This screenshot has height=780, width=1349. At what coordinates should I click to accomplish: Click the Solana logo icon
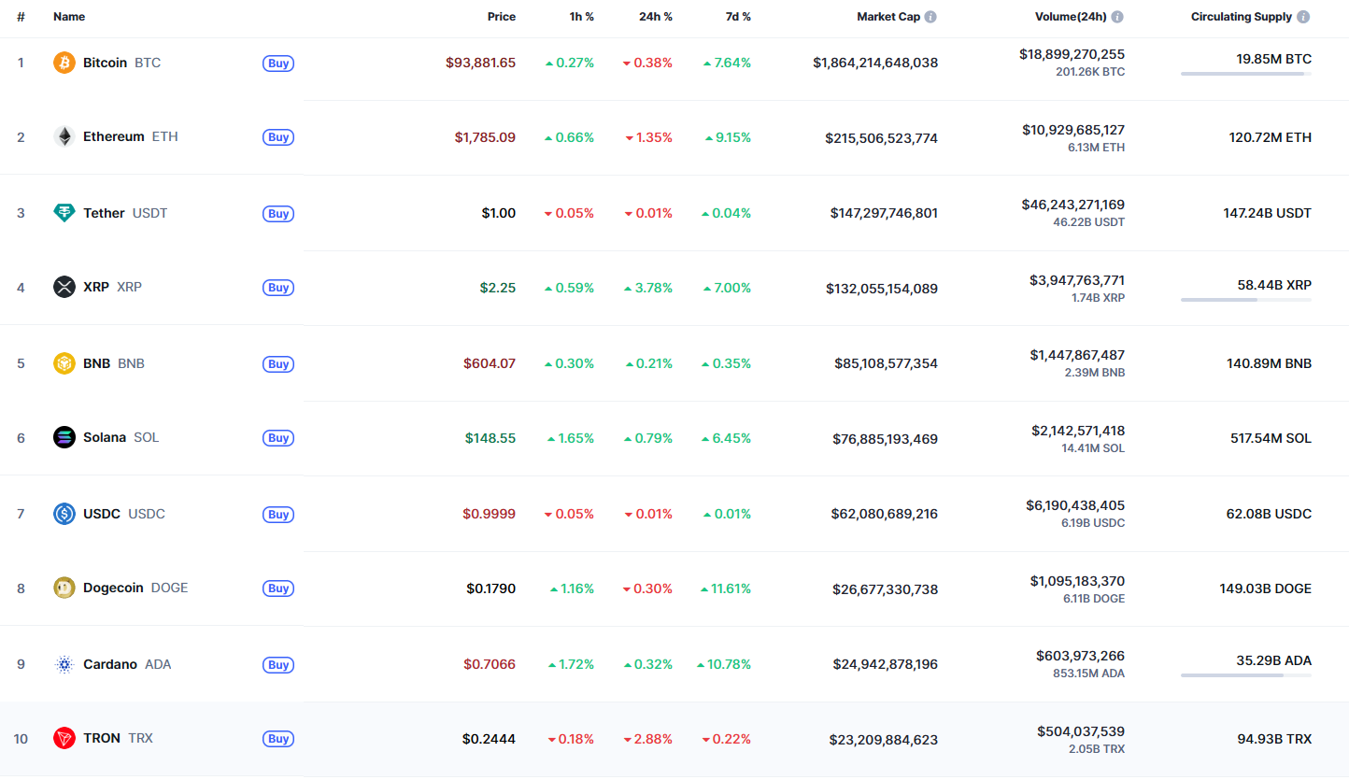(x=64, y=437)
